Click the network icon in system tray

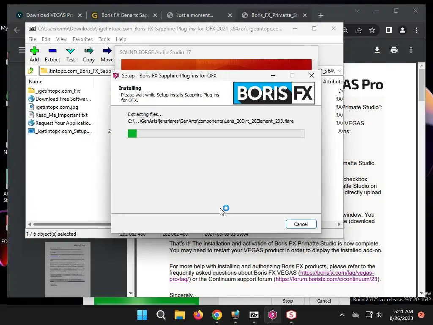[369, 315]
